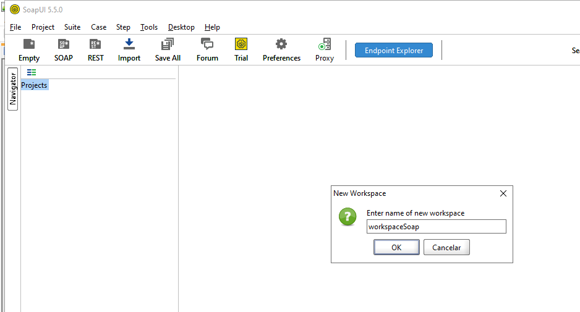Save All projects from toolbar
This screenshot has height=312, width=580.
[x=168, y=50]
